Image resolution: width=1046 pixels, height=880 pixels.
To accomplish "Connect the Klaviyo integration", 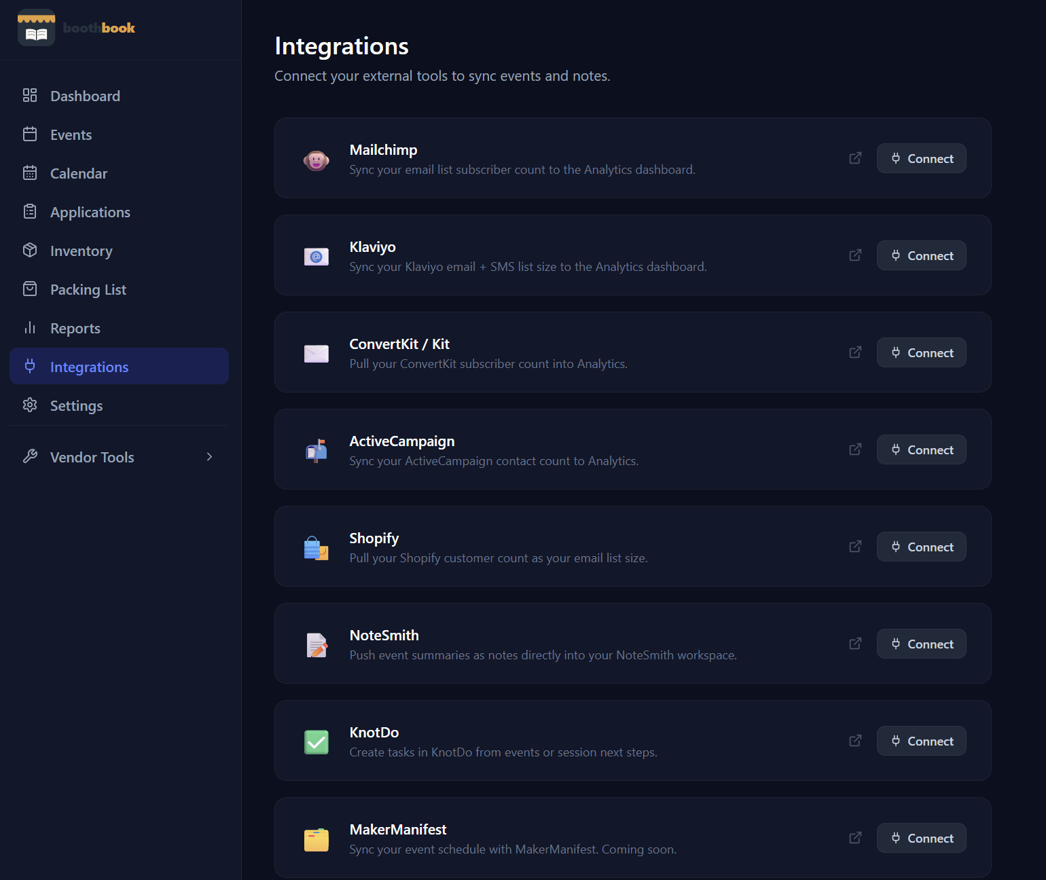I will [x=921, y=255].
